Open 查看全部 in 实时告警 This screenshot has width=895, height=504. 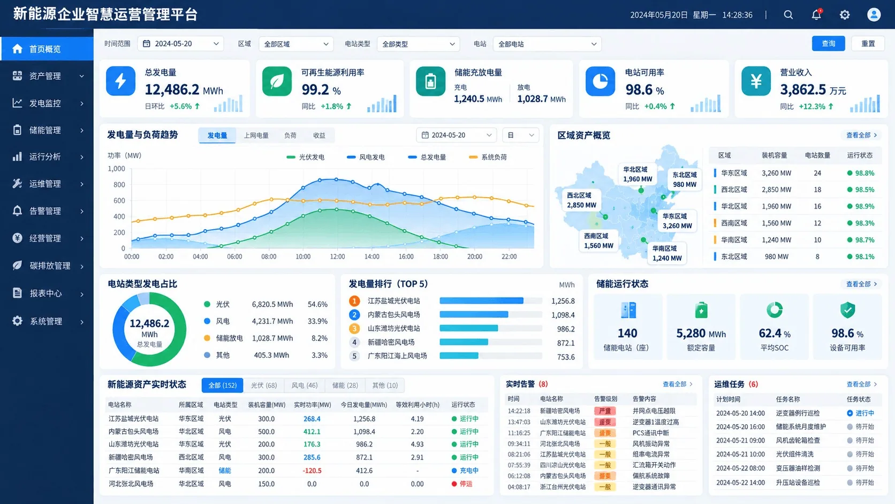coord(678,384)
